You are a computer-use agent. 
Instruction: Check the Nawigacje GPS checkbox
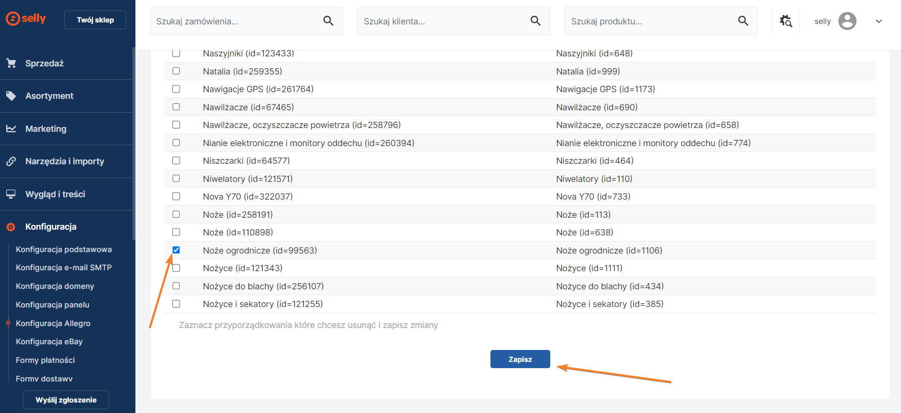(x=176, y=89)
